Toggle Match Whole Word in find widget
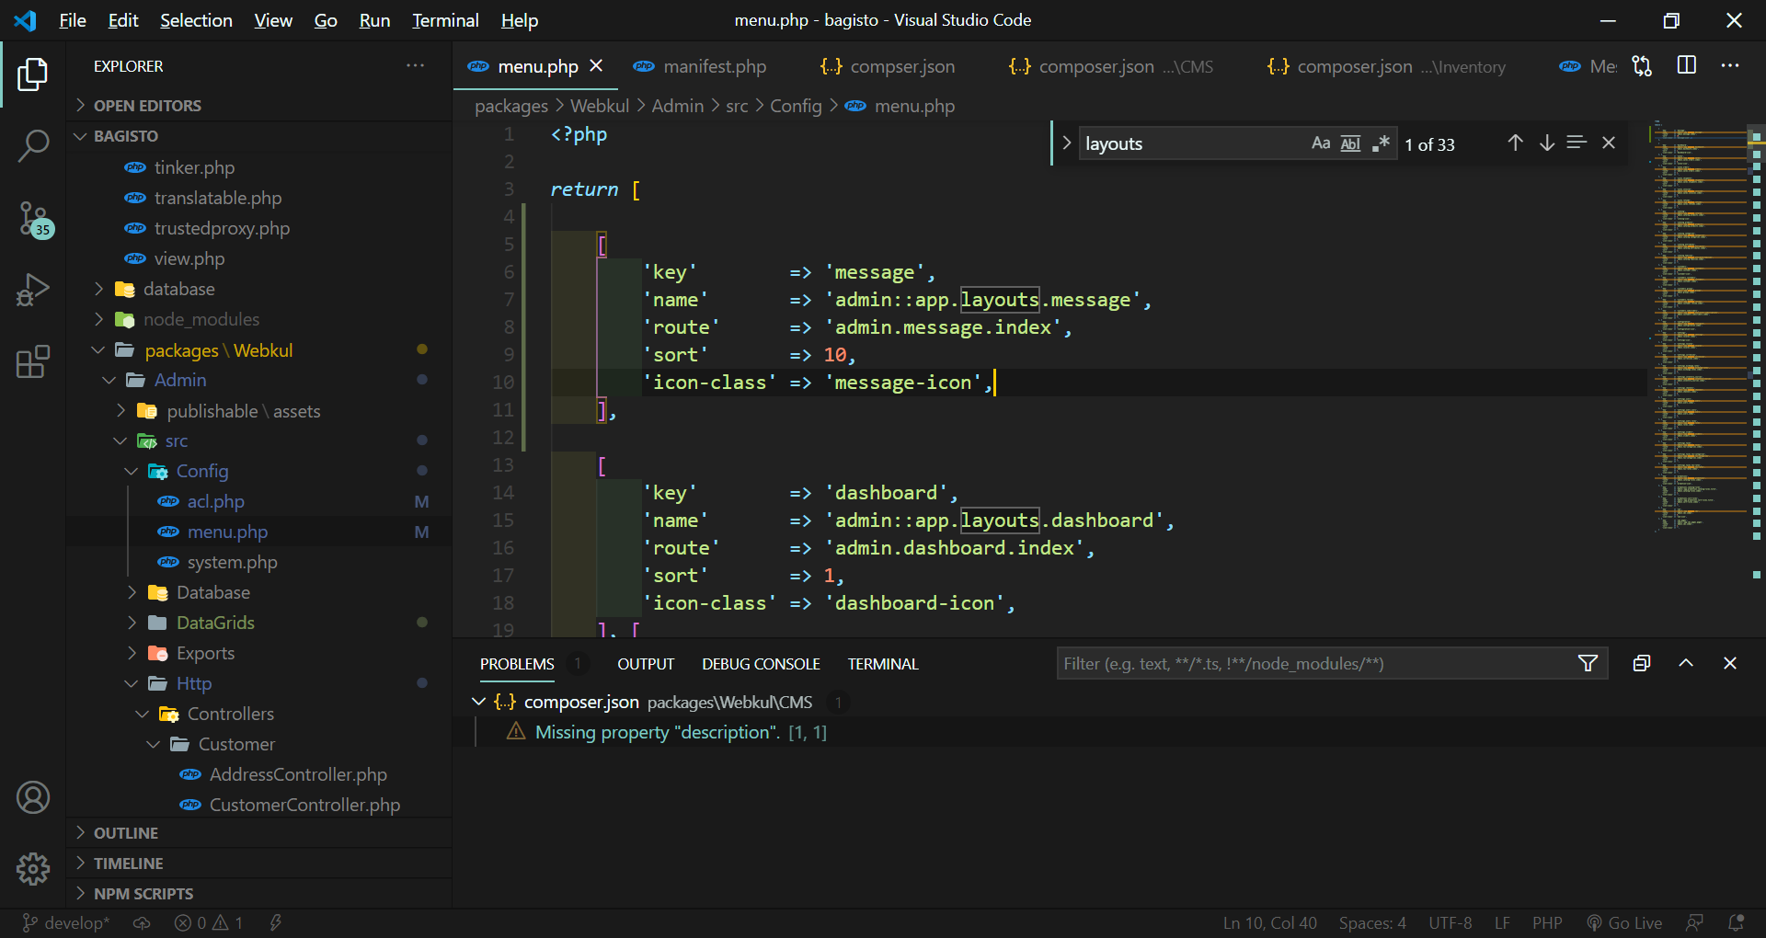The height and width of the screenshot is (938, 1766). tap(1350, 143)
